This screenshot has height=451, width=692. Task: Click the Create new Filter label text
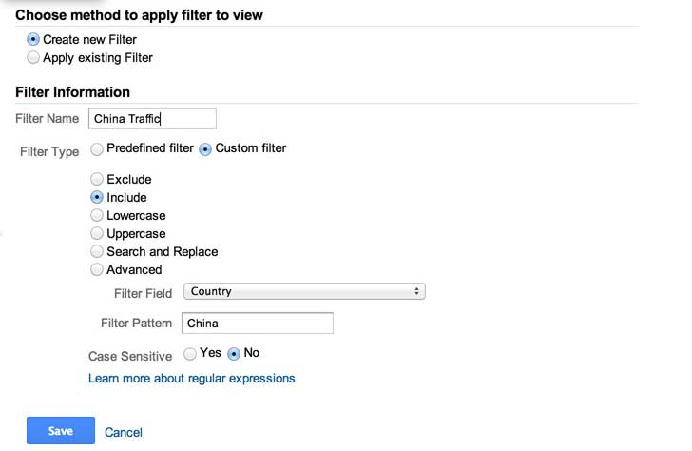click(90, 39)
